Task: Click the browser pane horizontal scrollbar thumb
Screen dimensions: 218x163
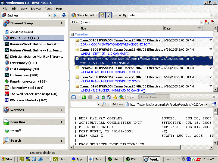Action: coord(127,147)
